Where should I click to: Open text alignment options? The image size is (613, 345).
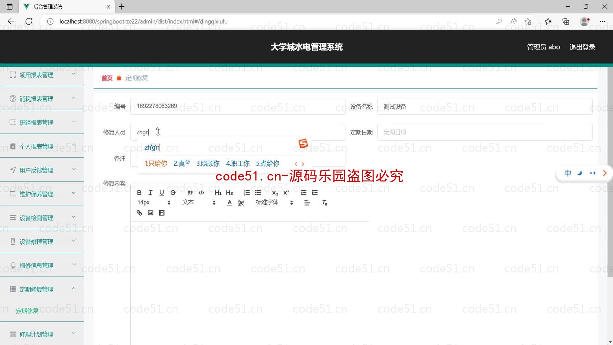tap(307, 203)
